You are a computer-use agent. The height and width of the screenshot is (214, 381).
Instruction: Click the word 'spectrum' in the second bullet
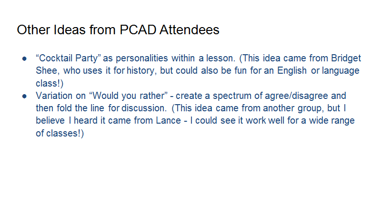(x=232, y=96)
